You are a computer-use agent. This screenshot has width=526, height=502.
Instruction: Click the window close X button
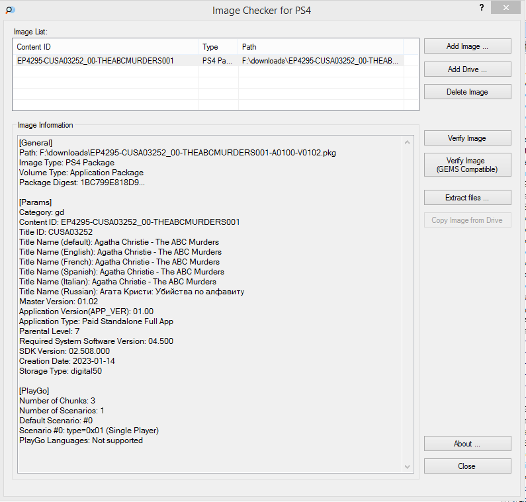(505, 7)
